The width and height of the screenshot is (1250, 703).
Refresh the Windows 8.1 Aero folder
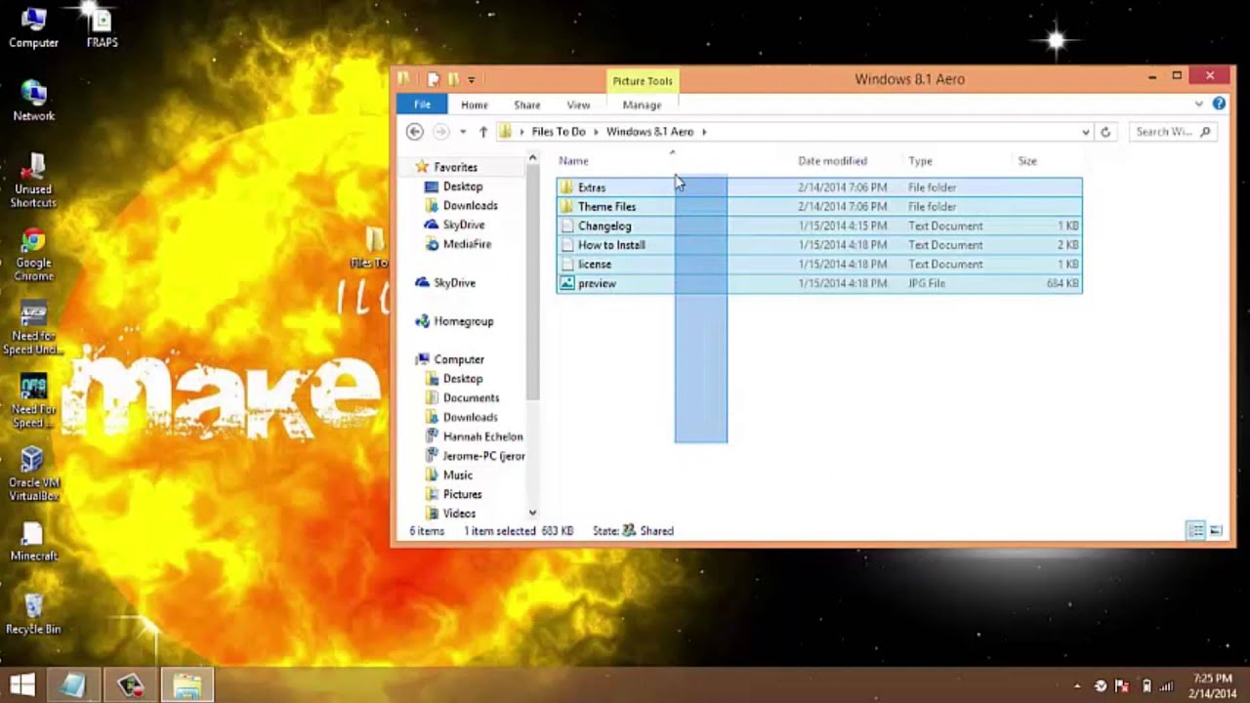click(x=1105, y=132)
